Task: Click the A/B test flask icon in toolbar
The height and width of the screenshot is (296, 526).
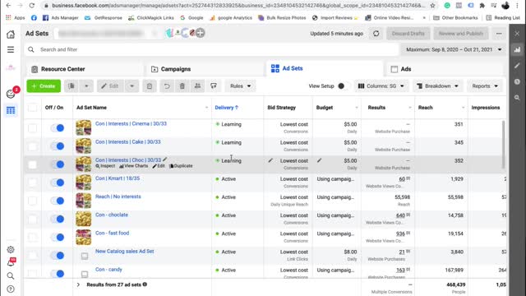Action: tap(214, 86)
